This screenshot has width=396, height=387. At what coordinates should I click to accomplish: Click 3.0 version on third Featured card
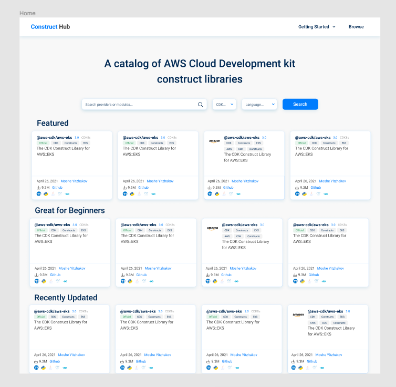pyautogui.click(x=264, y=138)
